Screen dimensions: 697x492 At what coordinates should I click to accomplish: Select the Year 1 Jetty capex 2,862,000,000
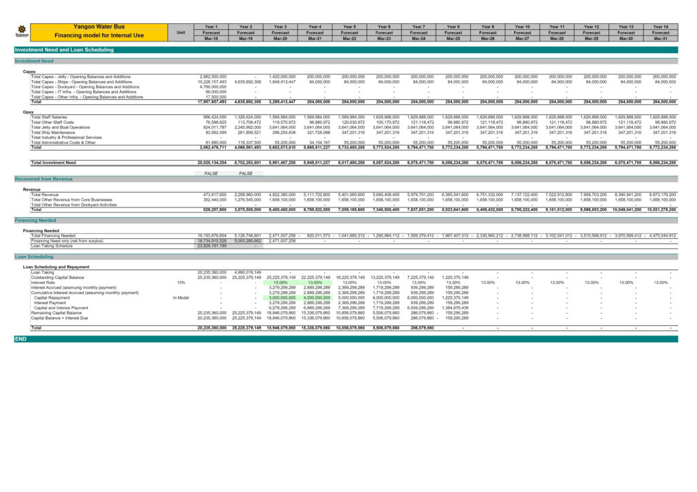coord(213,77)
